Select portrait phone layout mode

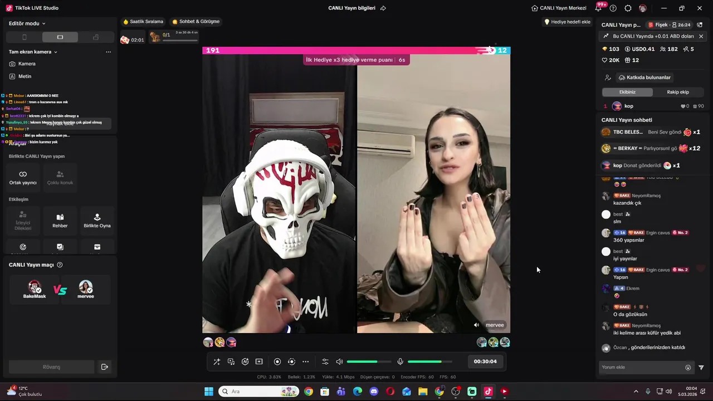pos(24,37)
